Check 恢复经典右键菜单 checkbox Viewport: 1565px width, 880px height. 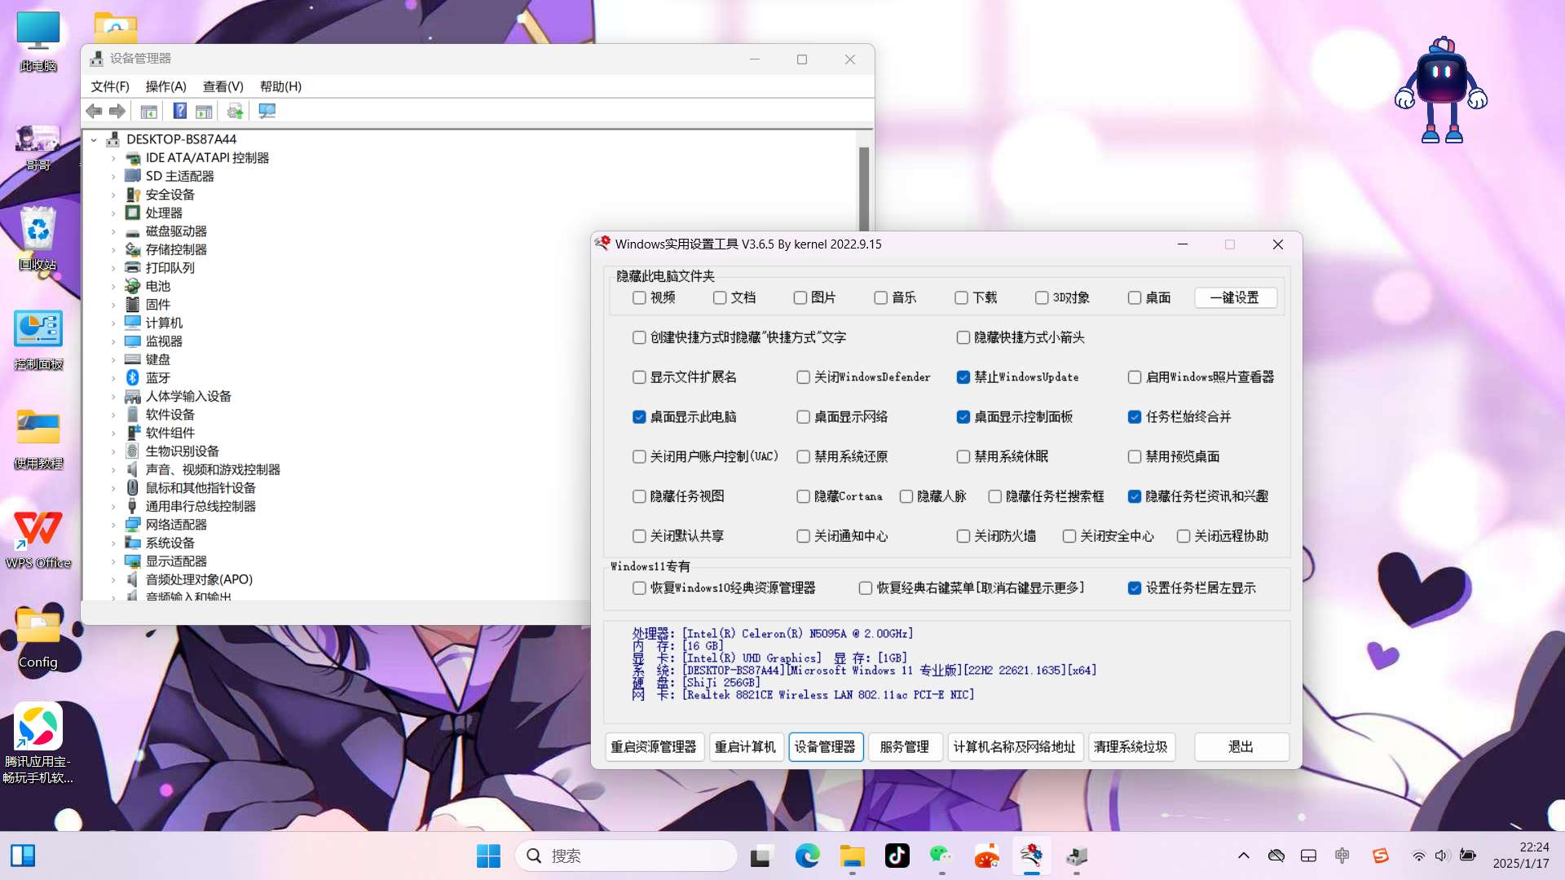point(866,588)
